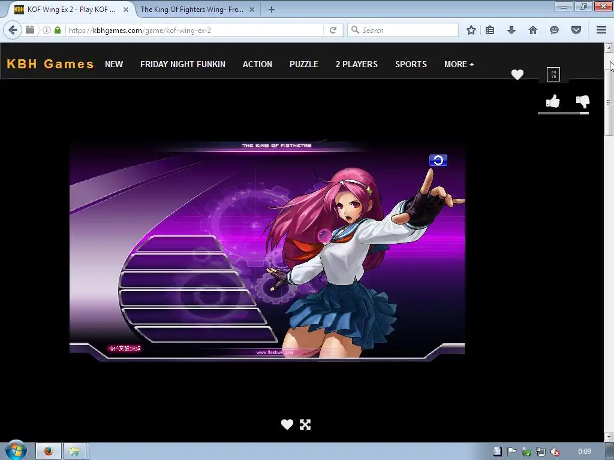Open the ACTION games category
This screenshot has width=614, height=460.
(x=257, y=64)
